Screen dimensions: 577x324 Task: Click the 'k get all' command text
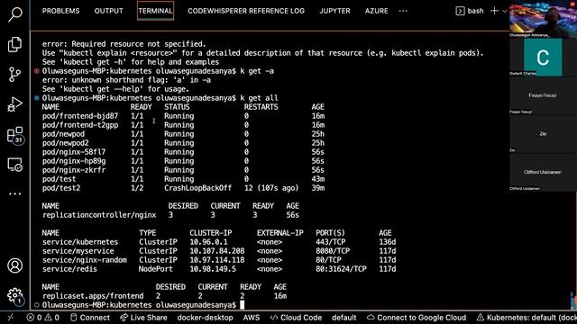[259, 98]
